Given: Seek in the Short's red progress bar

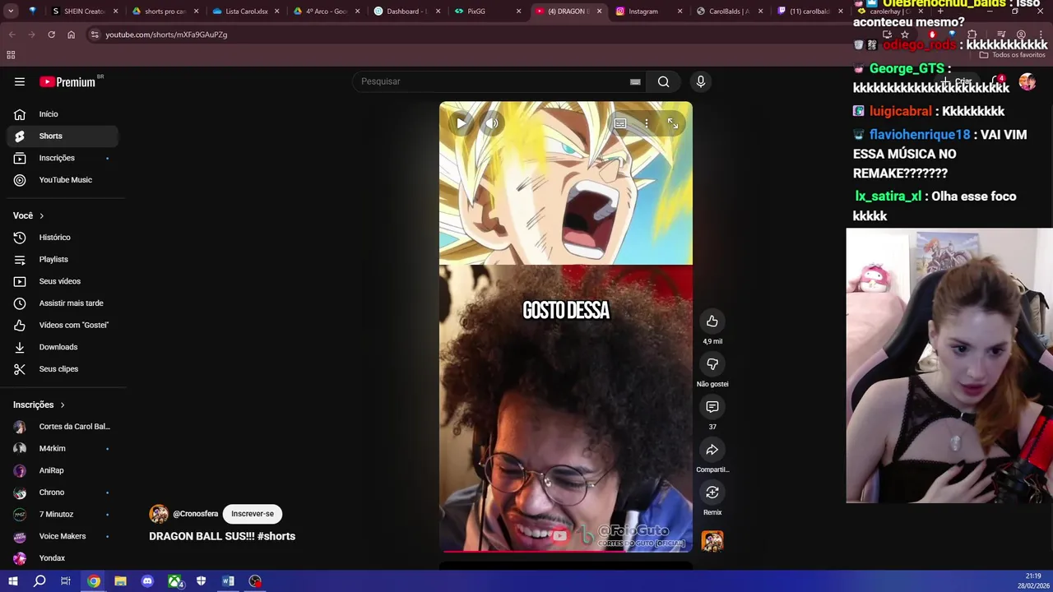Looking at the screenshot, I should (x=566, y=551).
